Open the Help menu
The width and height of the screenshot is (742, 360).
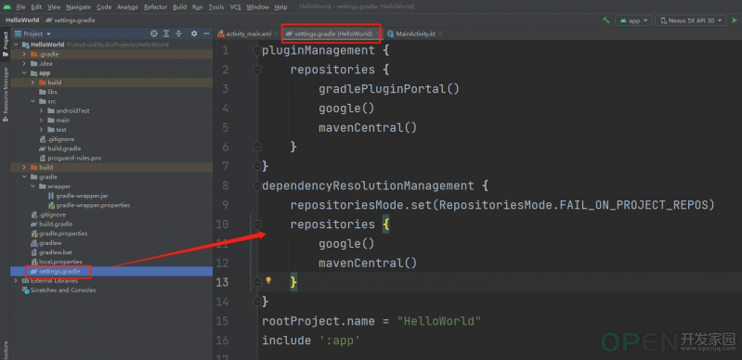280,7
